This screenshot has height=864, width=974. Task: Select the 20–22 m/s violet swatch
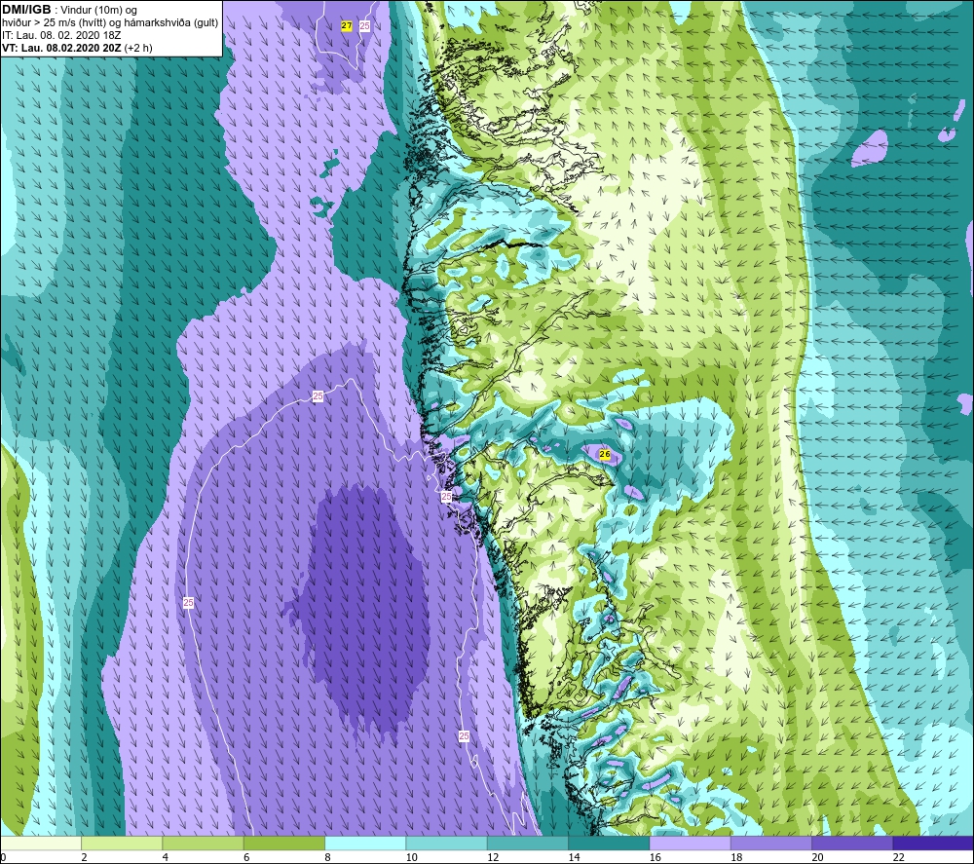pyautogui.click(x=852, y=843)
